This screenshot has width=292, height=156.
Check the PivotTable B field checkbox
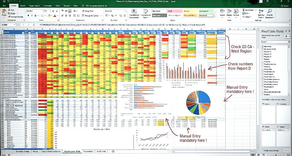(x=262, y=74)
